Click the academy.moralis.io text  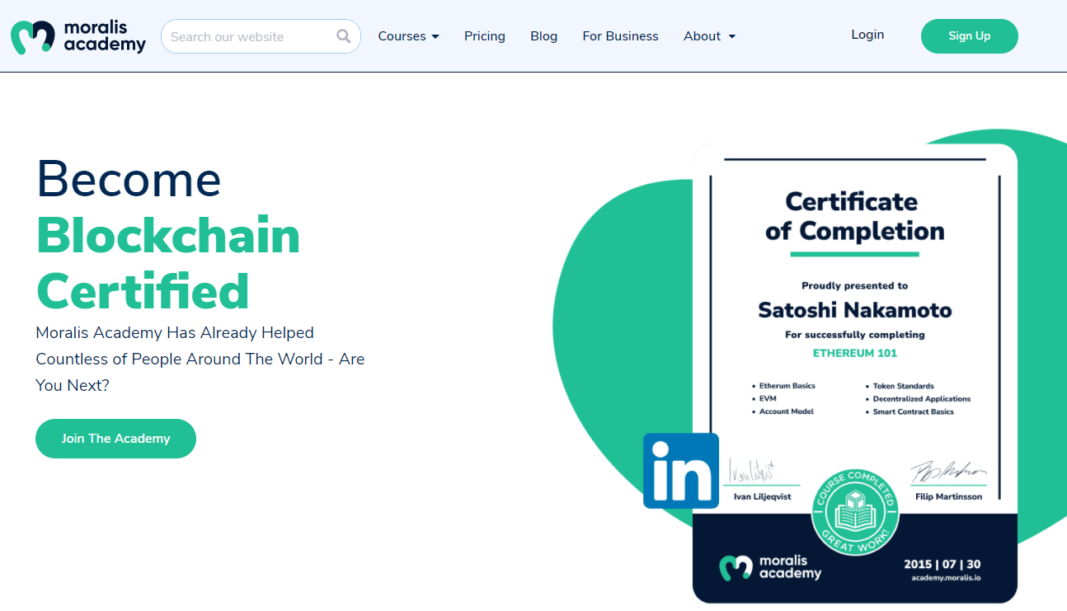click(946, 577)
